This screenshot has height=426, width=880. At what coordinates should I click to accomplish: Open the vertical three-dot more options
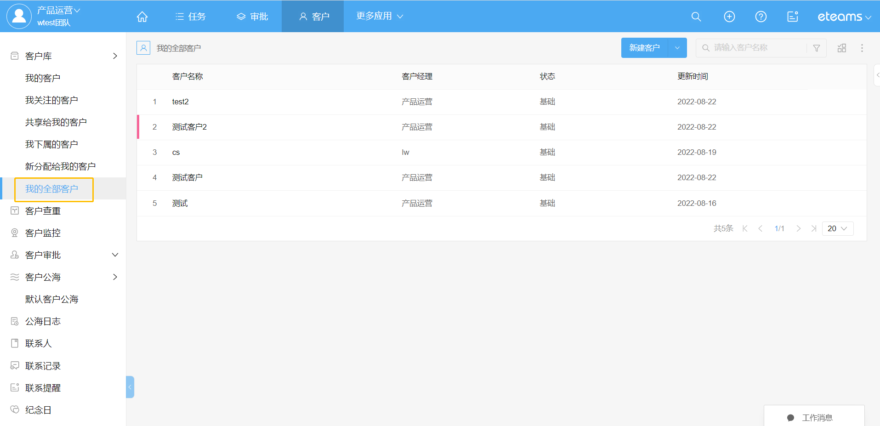(x=862, y=48)
